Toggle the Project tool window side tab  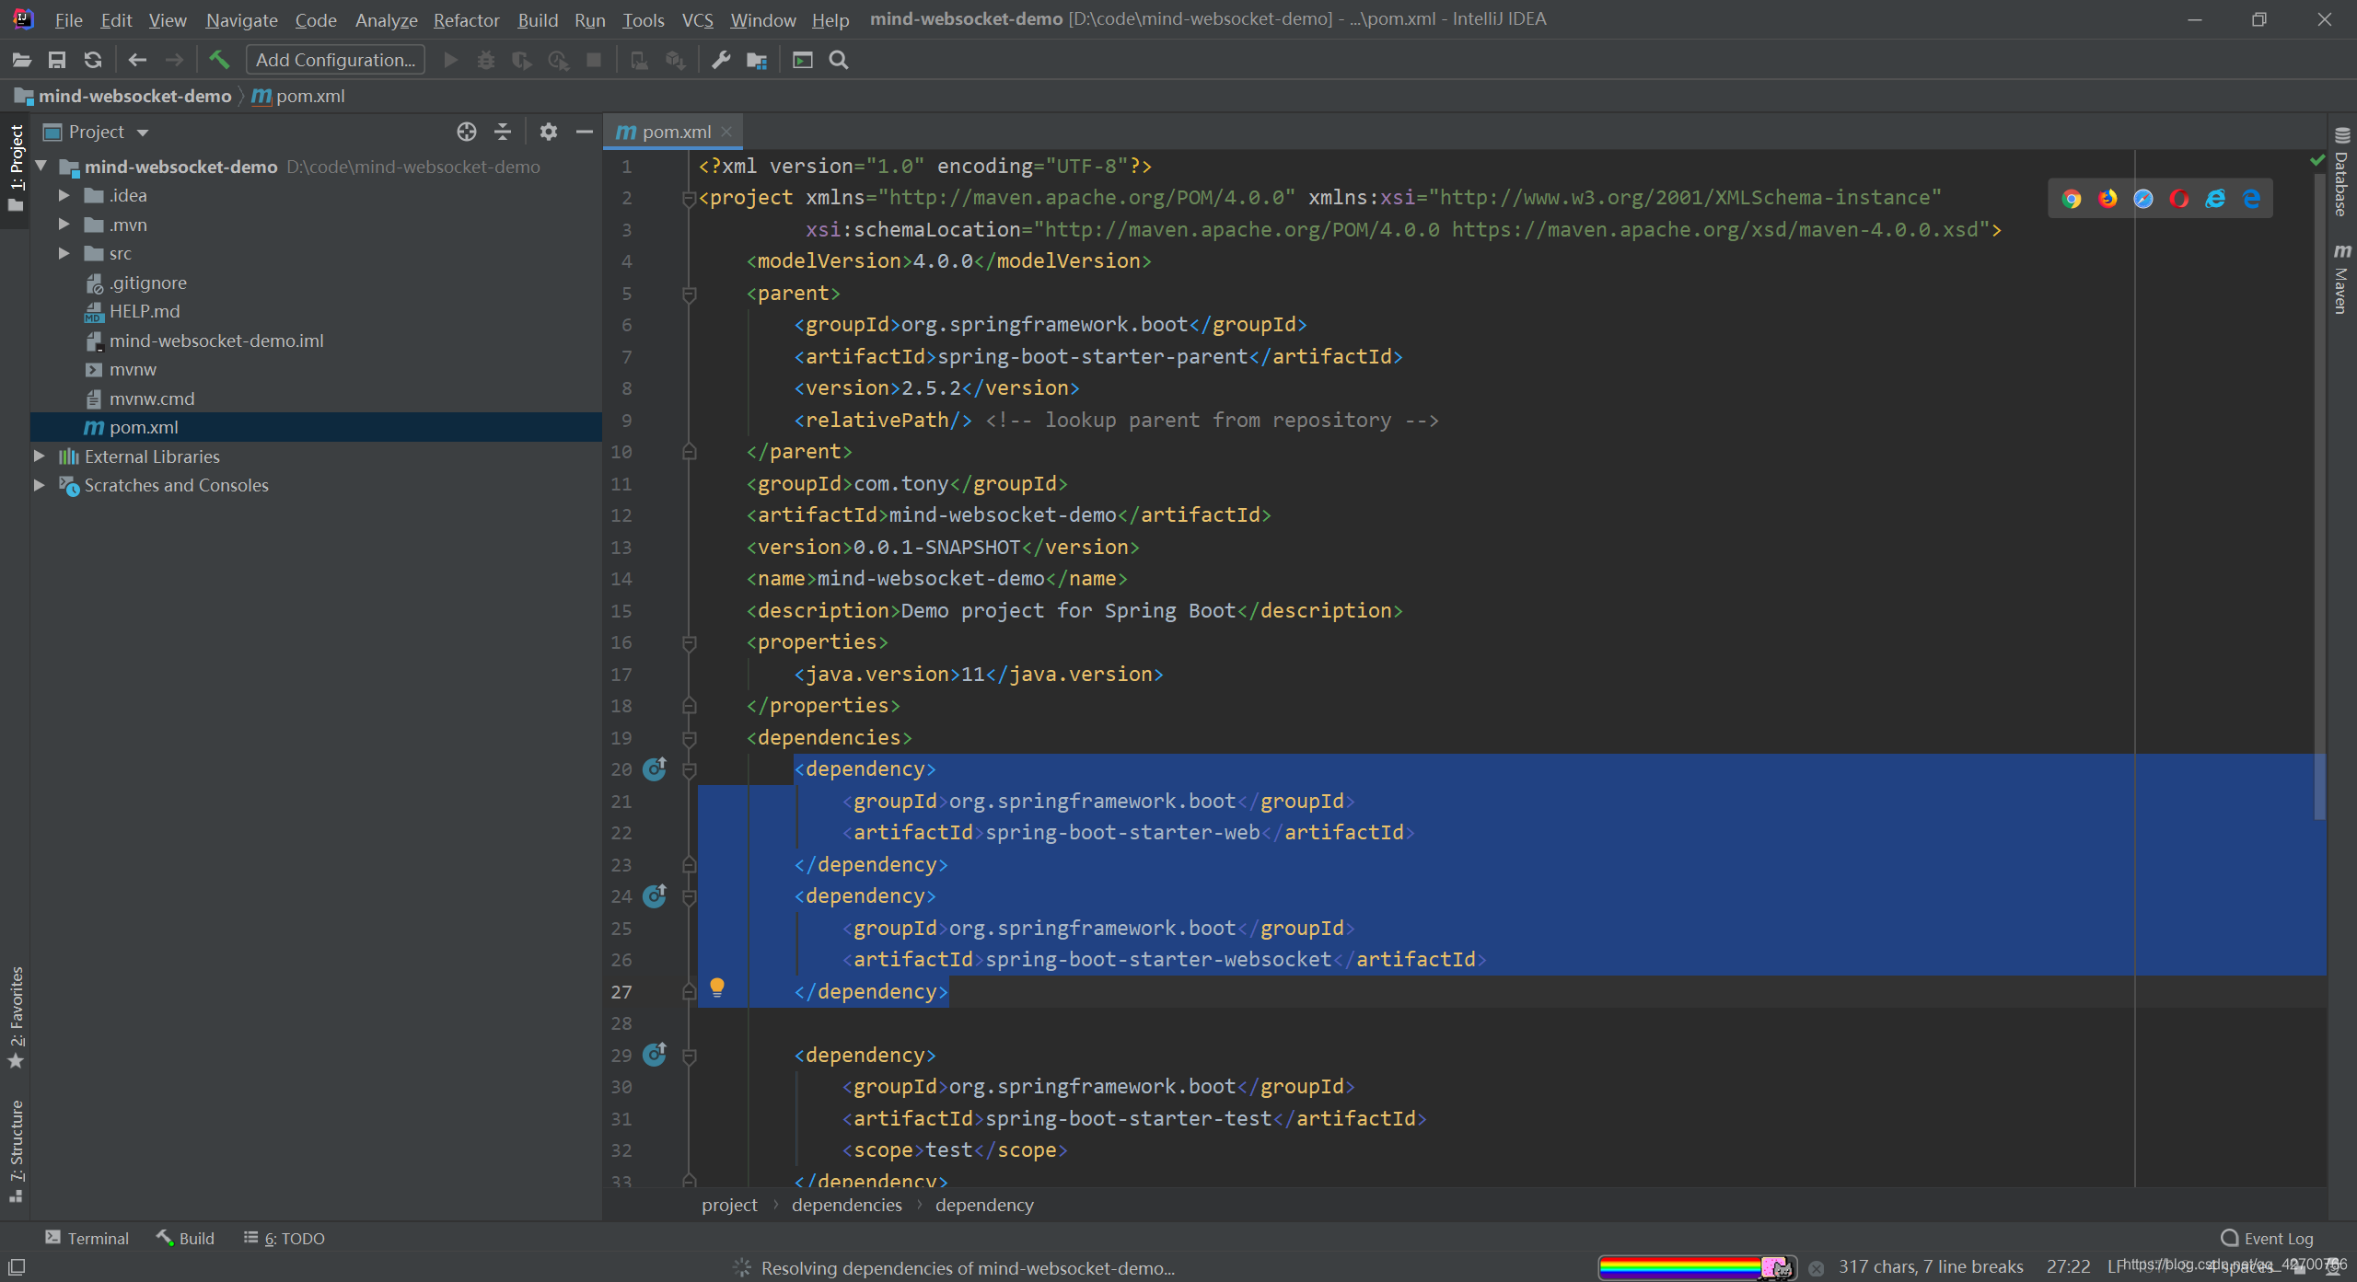click(16, 166)
